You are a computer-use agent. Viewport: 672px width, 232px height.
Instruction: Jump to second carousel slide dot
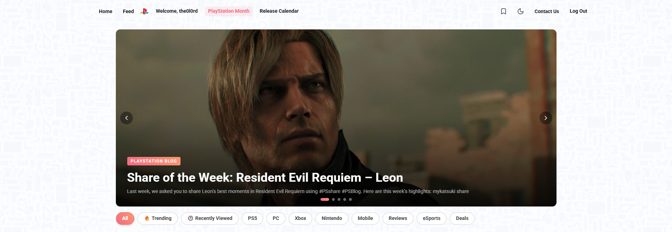tap(333, 199)
